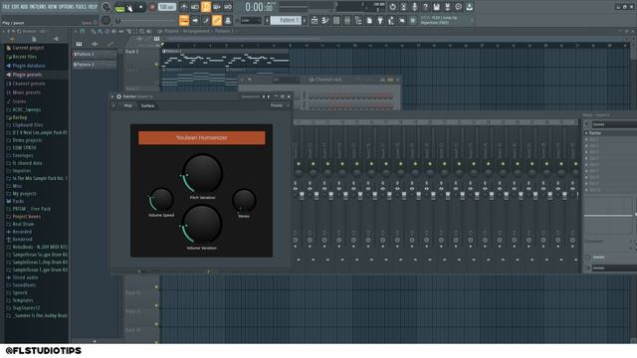637x358 pixels.
Task: Open the View Mixer toolbar icon
Action: tap(347, 20)
